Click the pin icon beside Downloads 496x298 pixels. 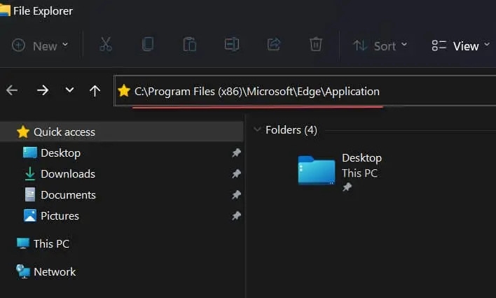point(236,173)
